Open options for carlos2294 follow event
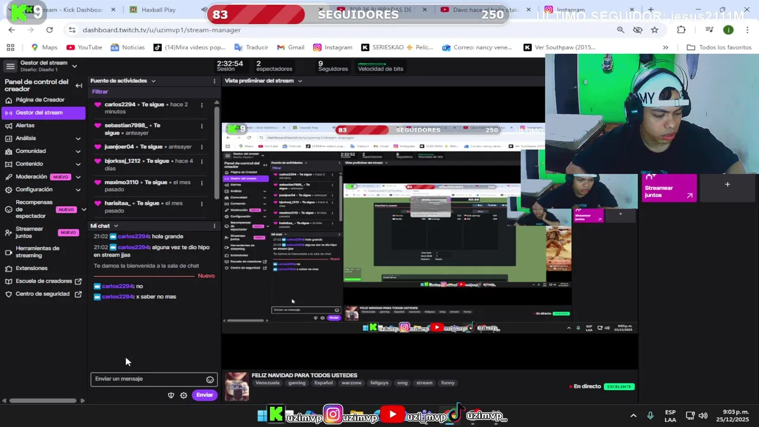The image size is (759, 427). tap(202, 106)
